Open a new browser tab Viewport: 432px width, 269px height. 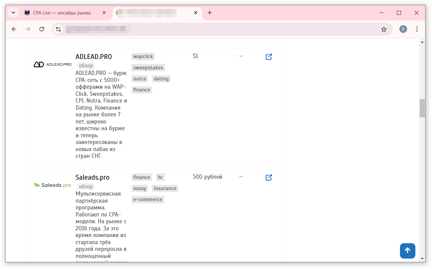point(210,13)
